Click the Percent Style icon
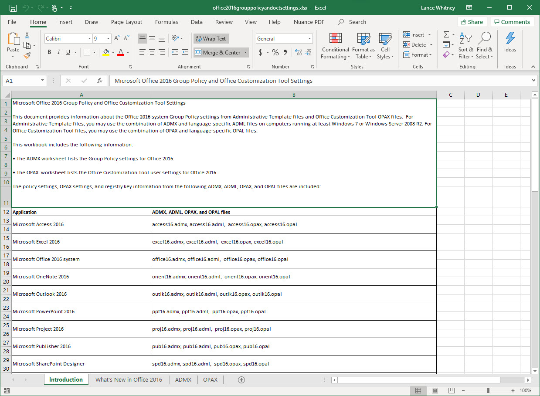Viewport: 540px width, 396px height. 275,52
